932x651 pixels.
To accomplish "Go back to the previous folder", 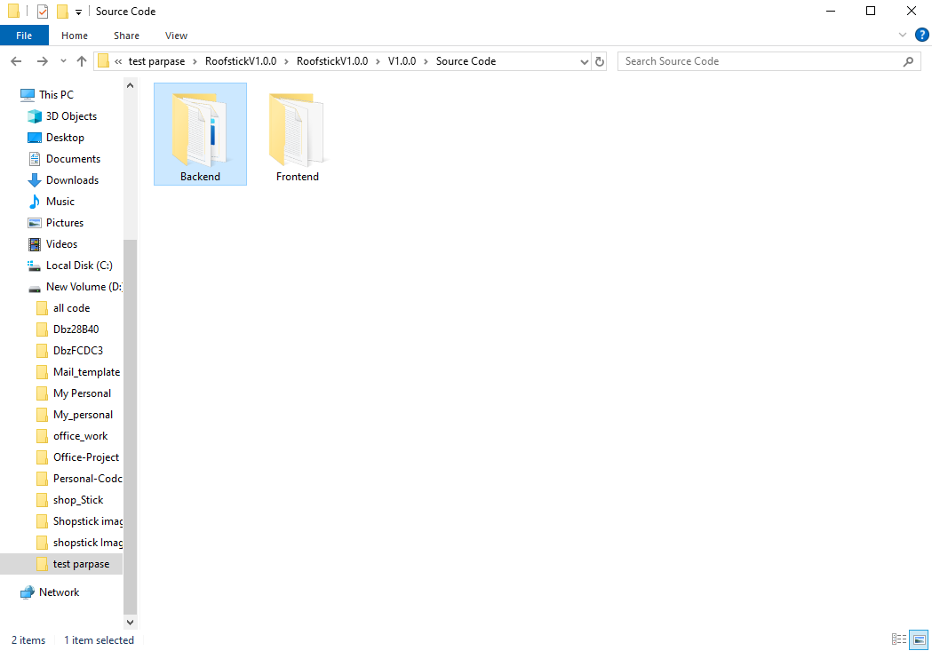I will 16,61.
